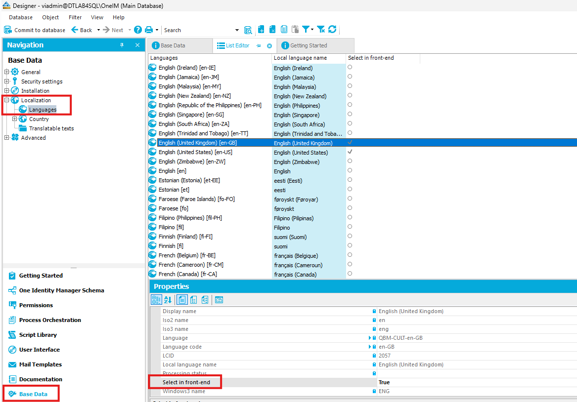Select the Languages tree item
Viewport: 577px width, 402px height.
click(x=43, y=110)
